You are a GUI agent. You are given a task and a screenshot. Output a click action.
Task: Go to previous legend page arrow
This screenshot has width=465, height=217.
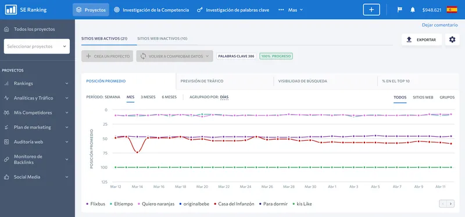click(x=443, y=204)
